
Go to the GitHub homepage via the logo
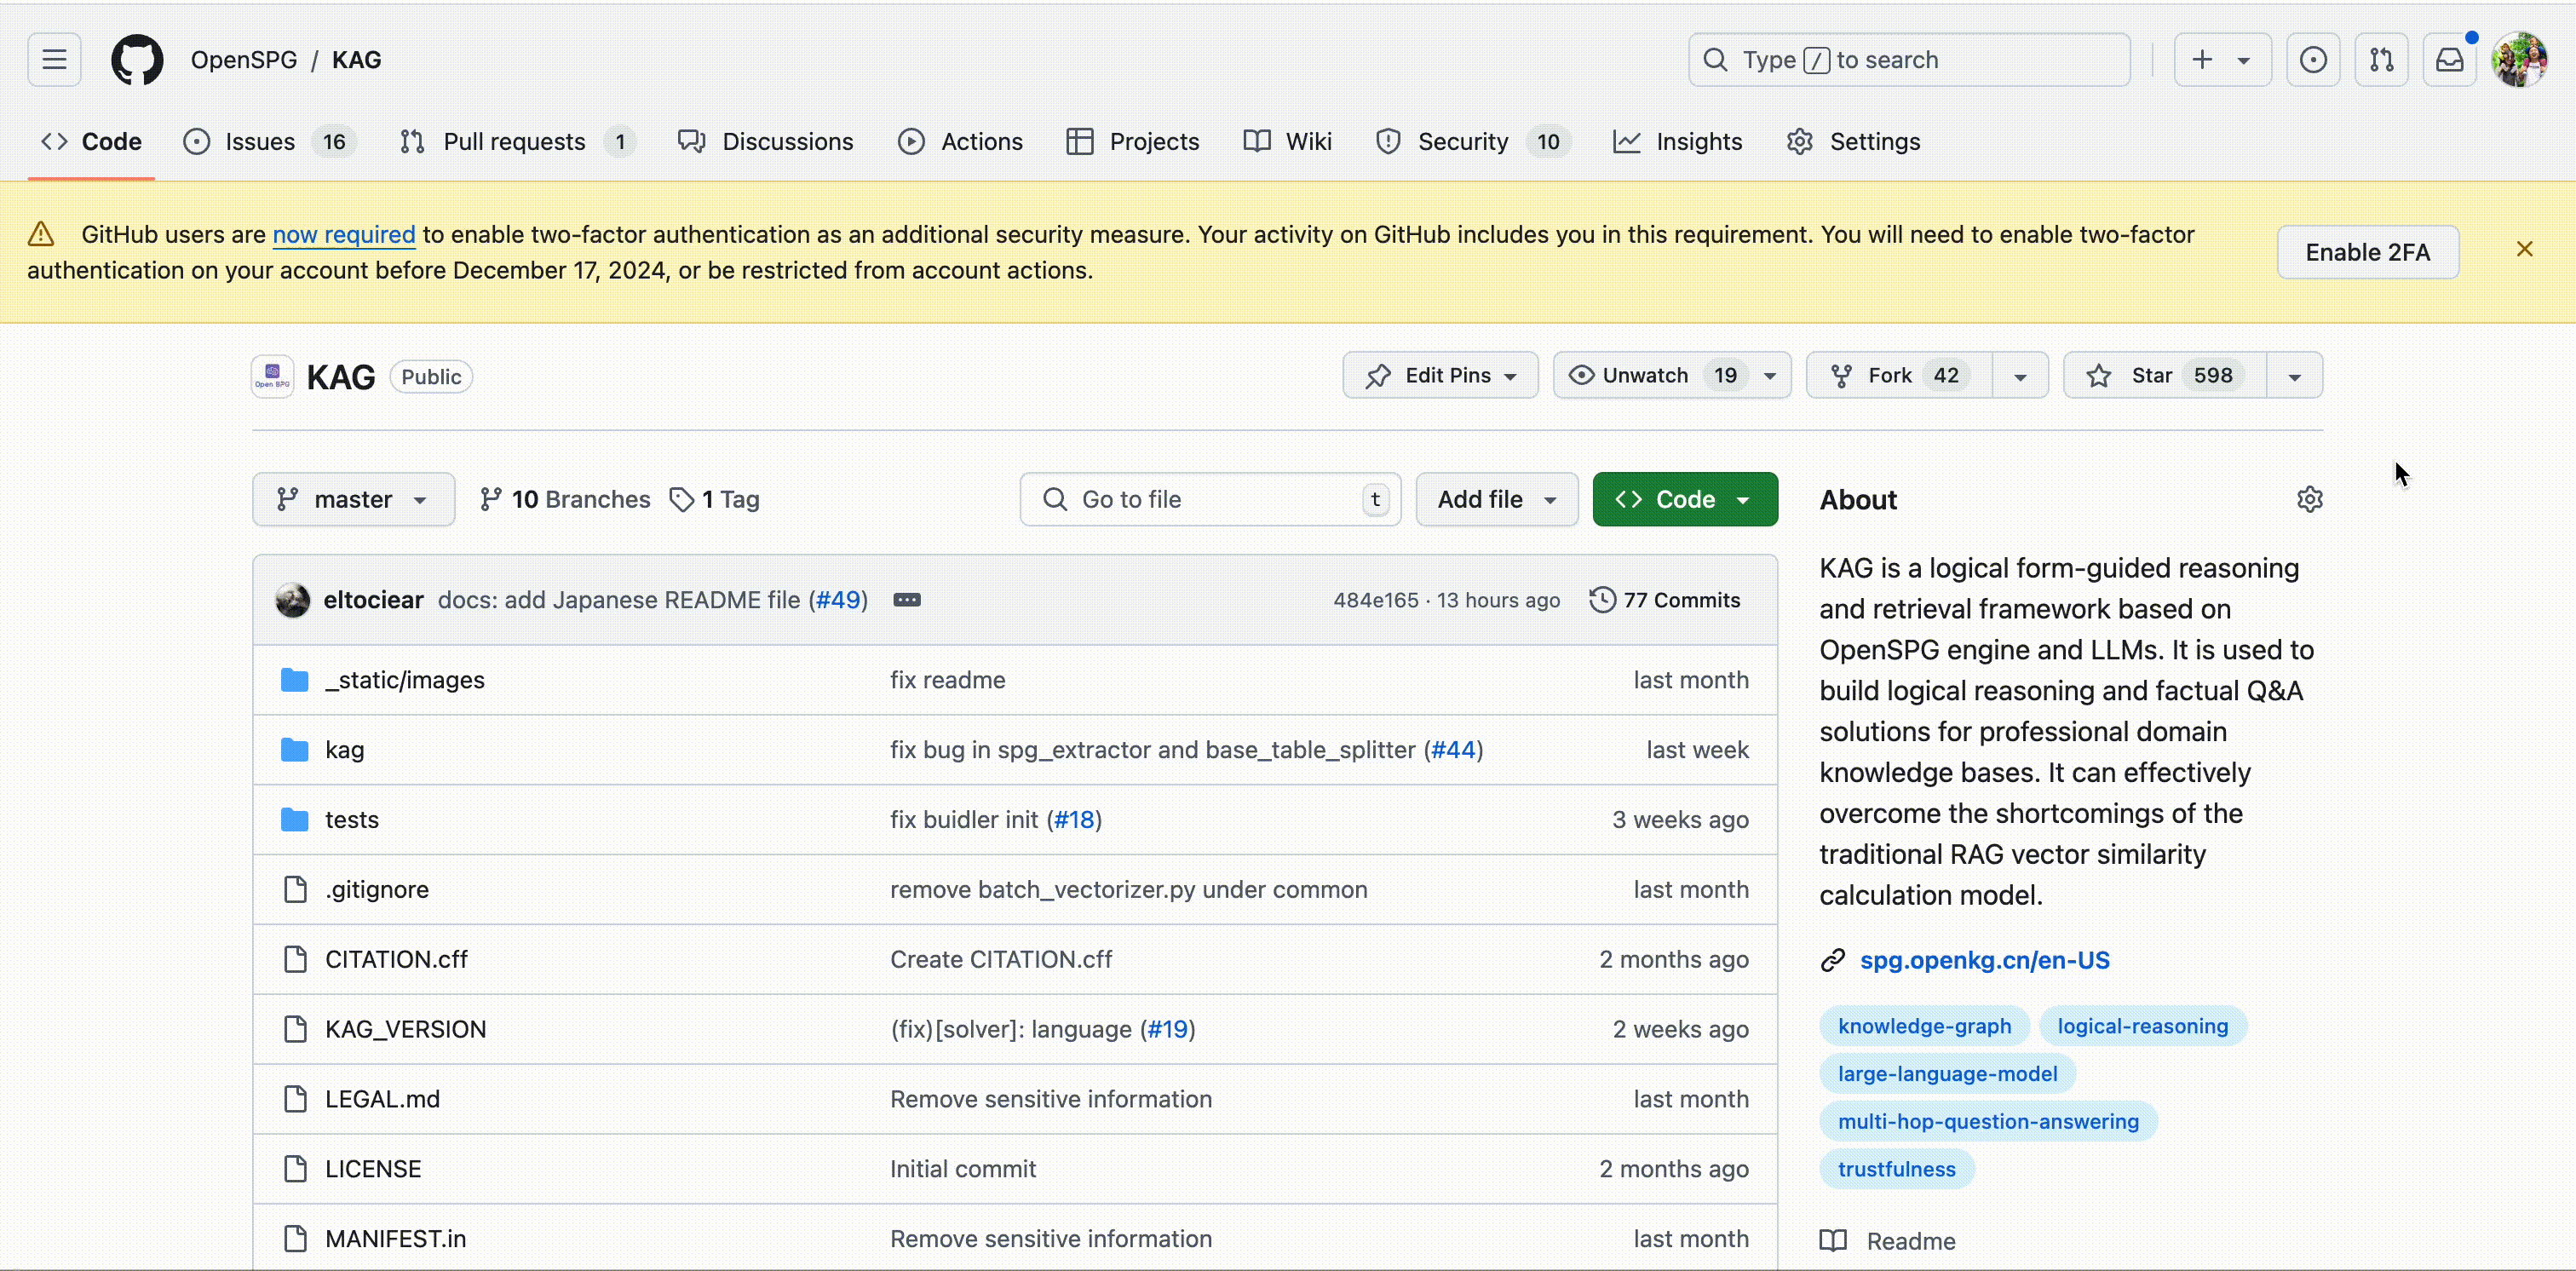[137, 60]
